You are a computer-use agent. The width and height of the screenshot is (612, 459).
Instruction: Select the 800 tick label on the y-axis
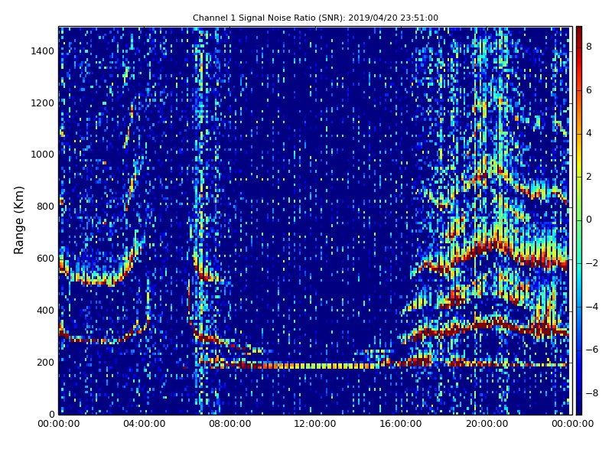point(45,207)
